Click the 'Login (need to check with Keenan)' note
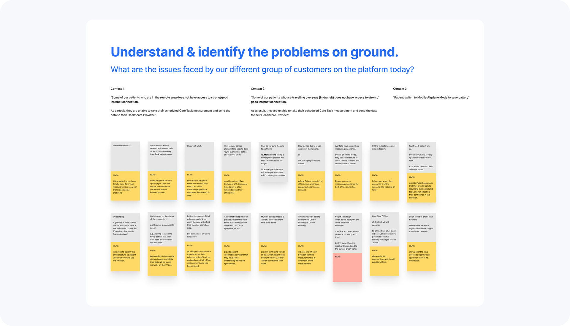Image resolution: width=570 pixels, height=326 pixels. pos(421,227)
